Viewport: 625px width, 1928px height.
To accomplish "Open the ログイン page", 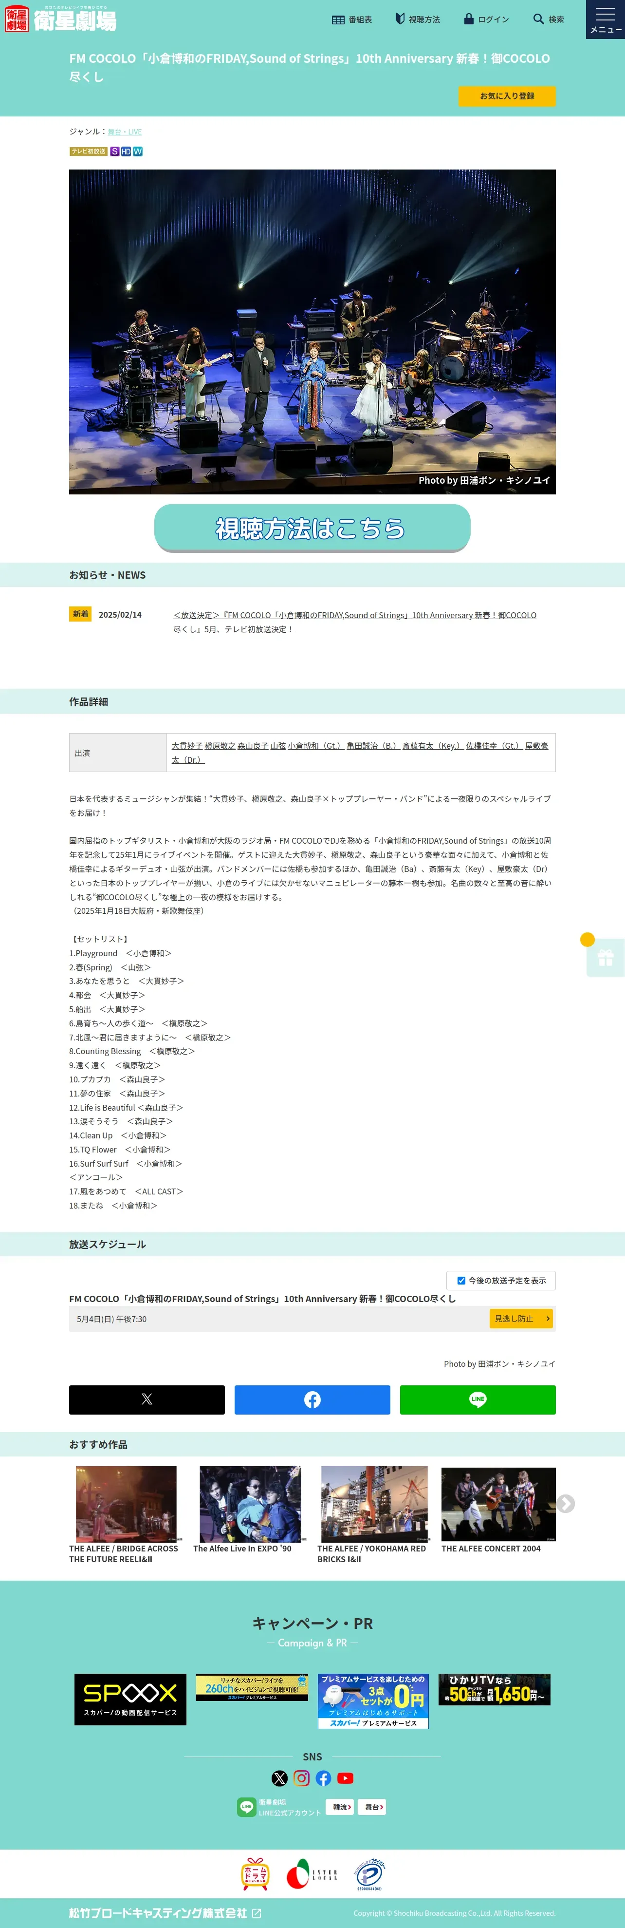I will (487, 19).
